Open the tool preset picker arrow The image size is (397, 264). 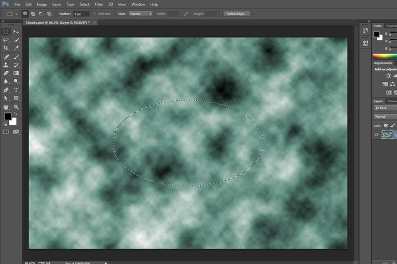[x=16, y=14]
